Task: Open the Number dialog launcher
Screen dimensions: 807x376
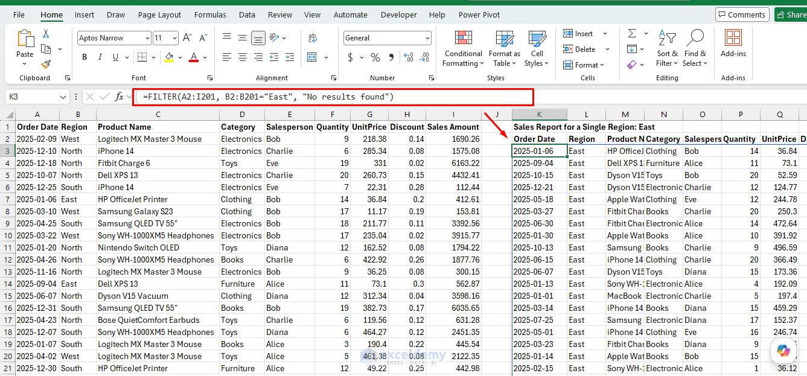Action: point(432,78)
